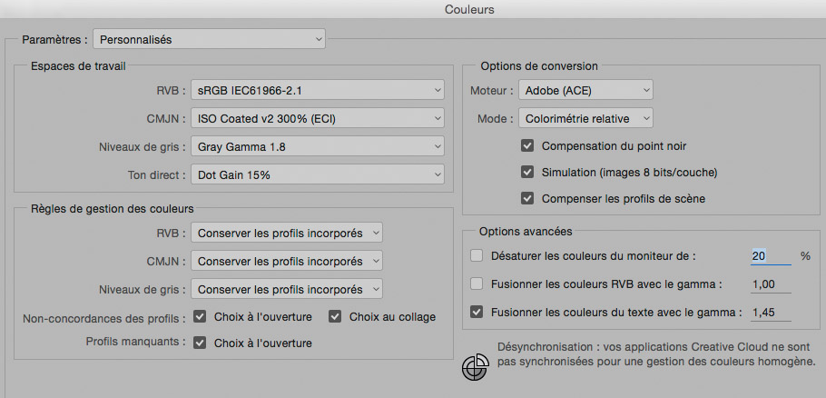Viewport: 826px width, 398px height.
Task: Click the Couleurs dialog title
Action: 469,9
